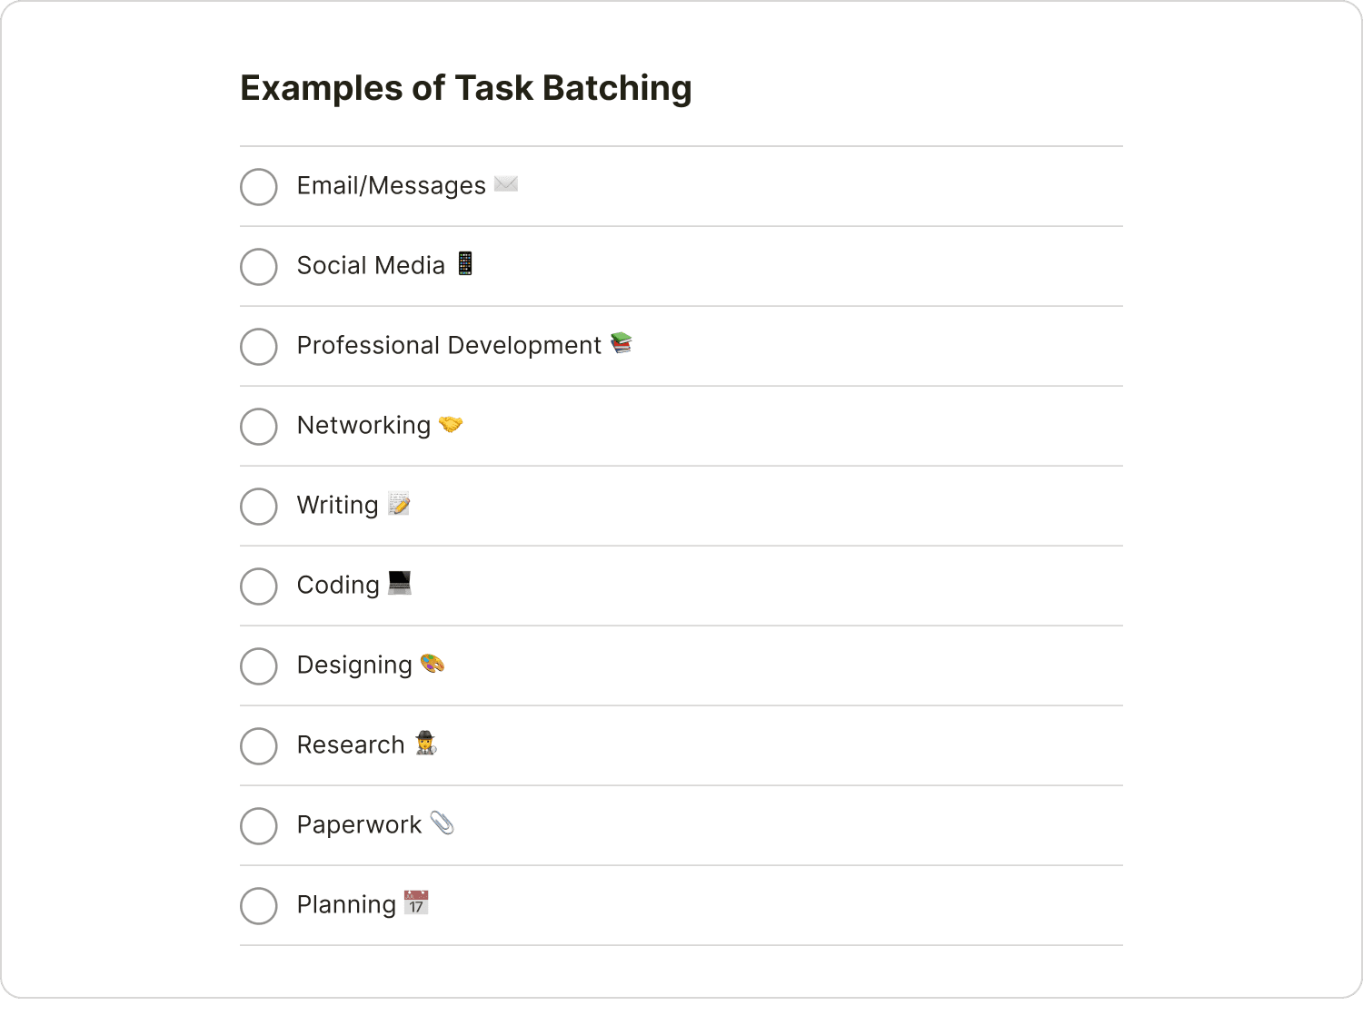Click the pencil memo icon beside Writing
The width and height of the screenshot is (1363, 1025).
pyautogui.click(x=400, y=504)
